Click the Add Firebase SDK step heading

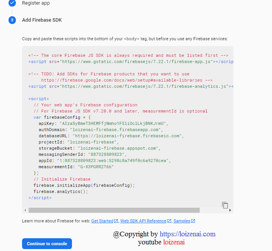pyautogui.click(x=42, y=20)
